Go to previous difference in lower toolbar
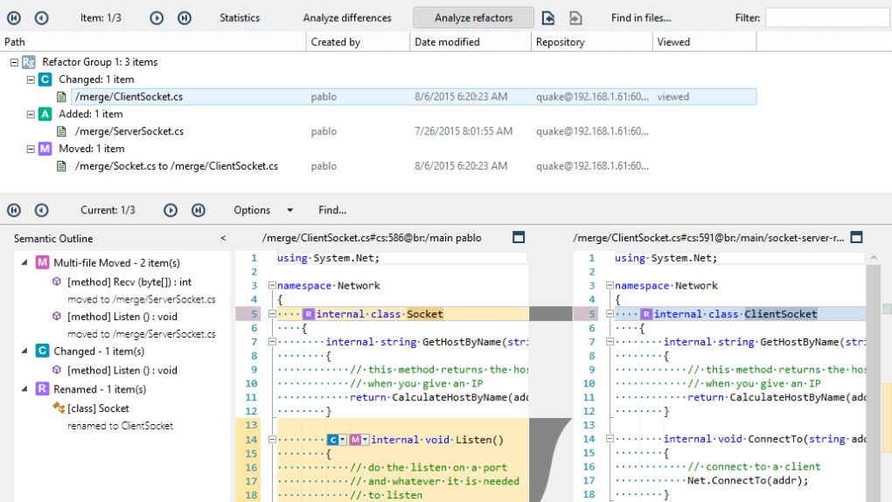 pyautogui.click(x=41, y=210)
